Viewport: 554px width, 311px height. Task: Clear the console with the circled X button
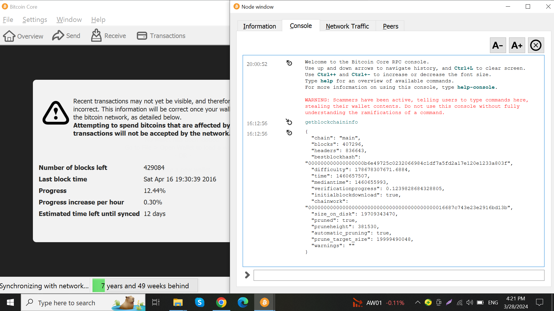[x=536, y=45]
